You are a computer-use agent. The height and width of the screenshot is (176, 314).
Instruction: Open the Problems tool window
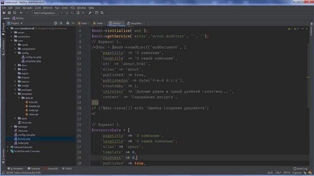pyautogui.click(x=15, y=169)
